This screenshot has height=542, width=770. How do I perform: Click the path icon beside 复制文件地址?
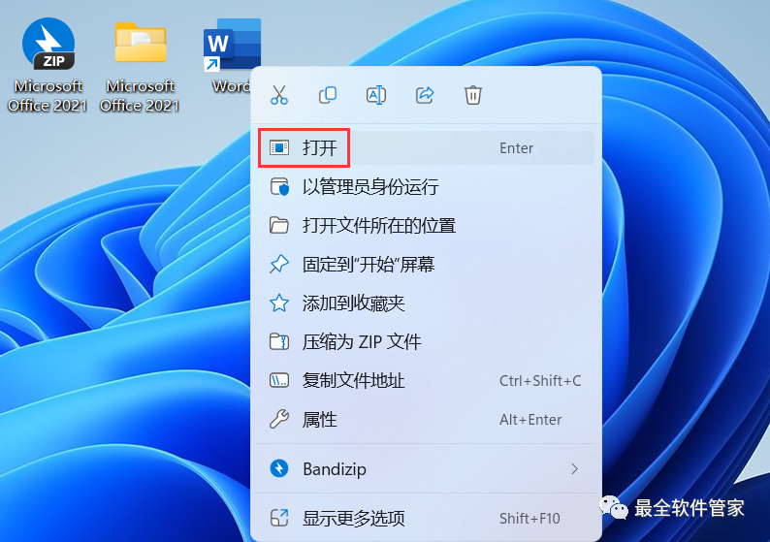coord(279,380)
